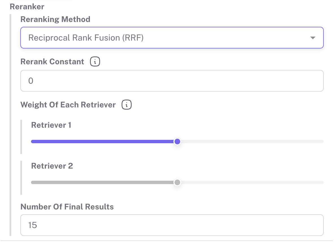The height and width of the screenshot is (243, 335).
Task: Click the unfilled right part of Retriever 2 track
Action: coord(251,182)
